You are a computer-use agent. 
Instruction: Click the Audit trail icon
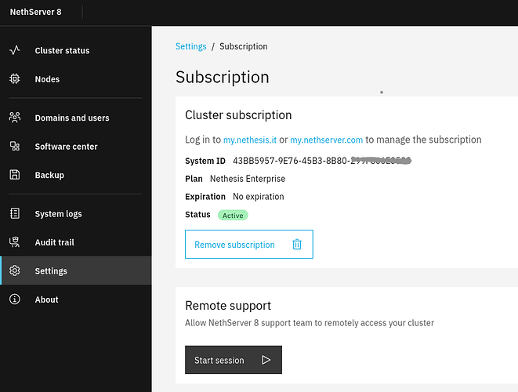[15, 242]
